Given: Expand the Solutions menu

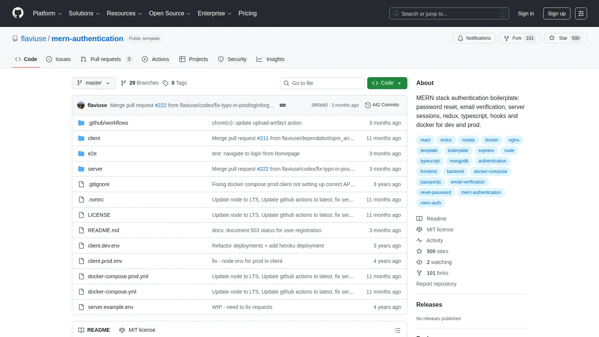Looking at the screenshot, I should (84, 13).
